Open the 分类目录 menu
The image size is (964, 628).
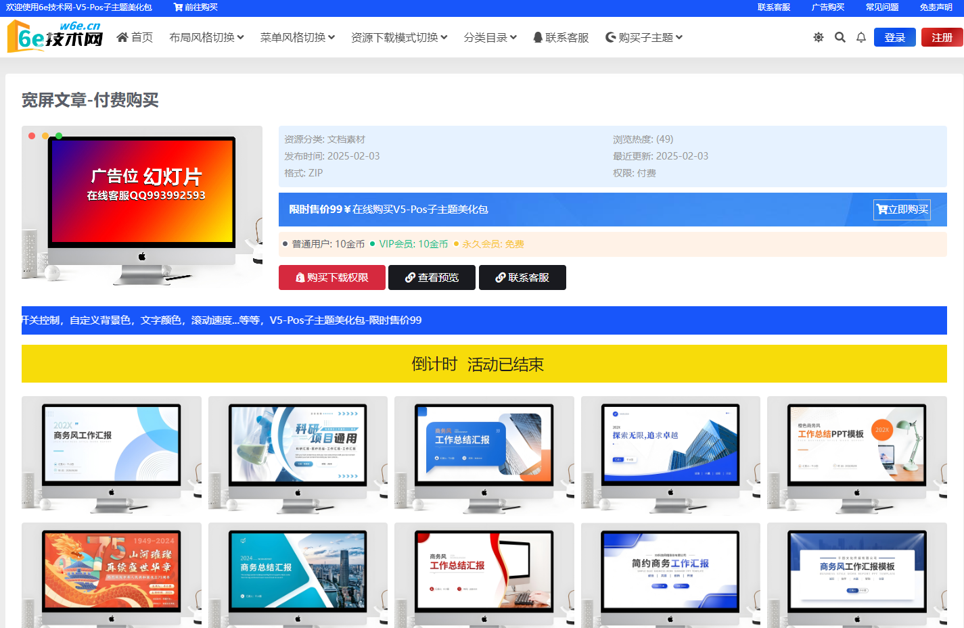490,37
